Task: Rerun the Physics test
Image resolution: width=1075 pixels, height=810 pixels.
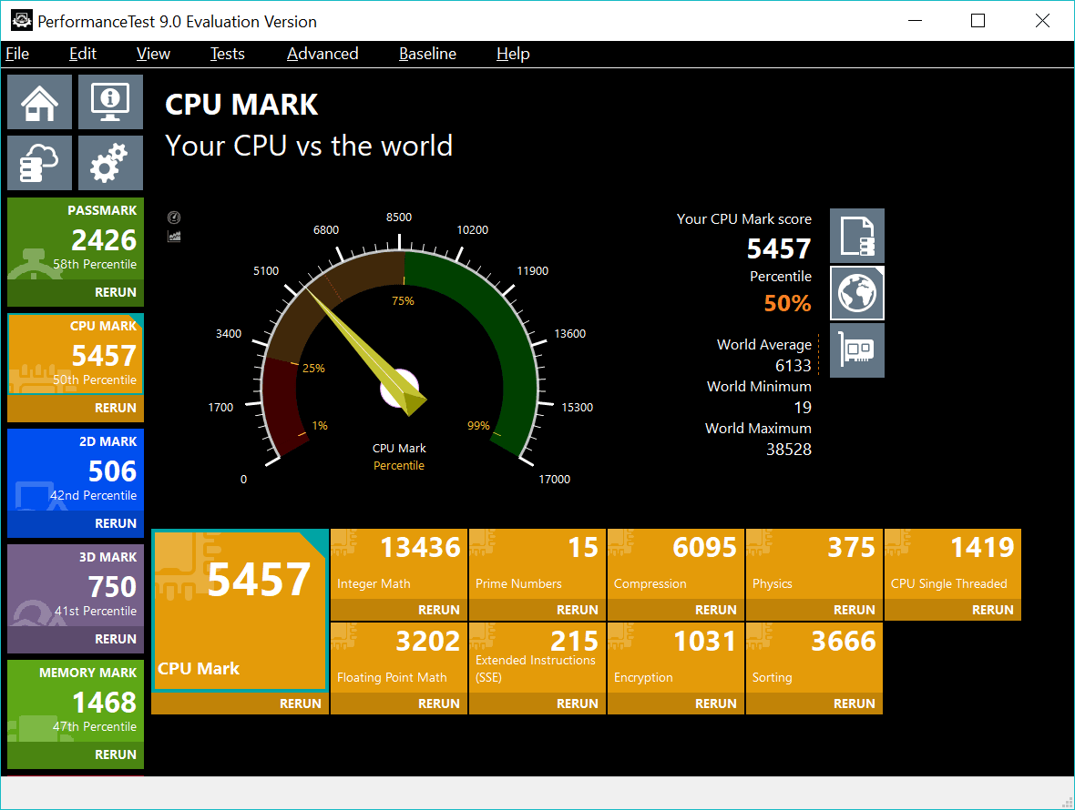Action: tap(814, 610)
